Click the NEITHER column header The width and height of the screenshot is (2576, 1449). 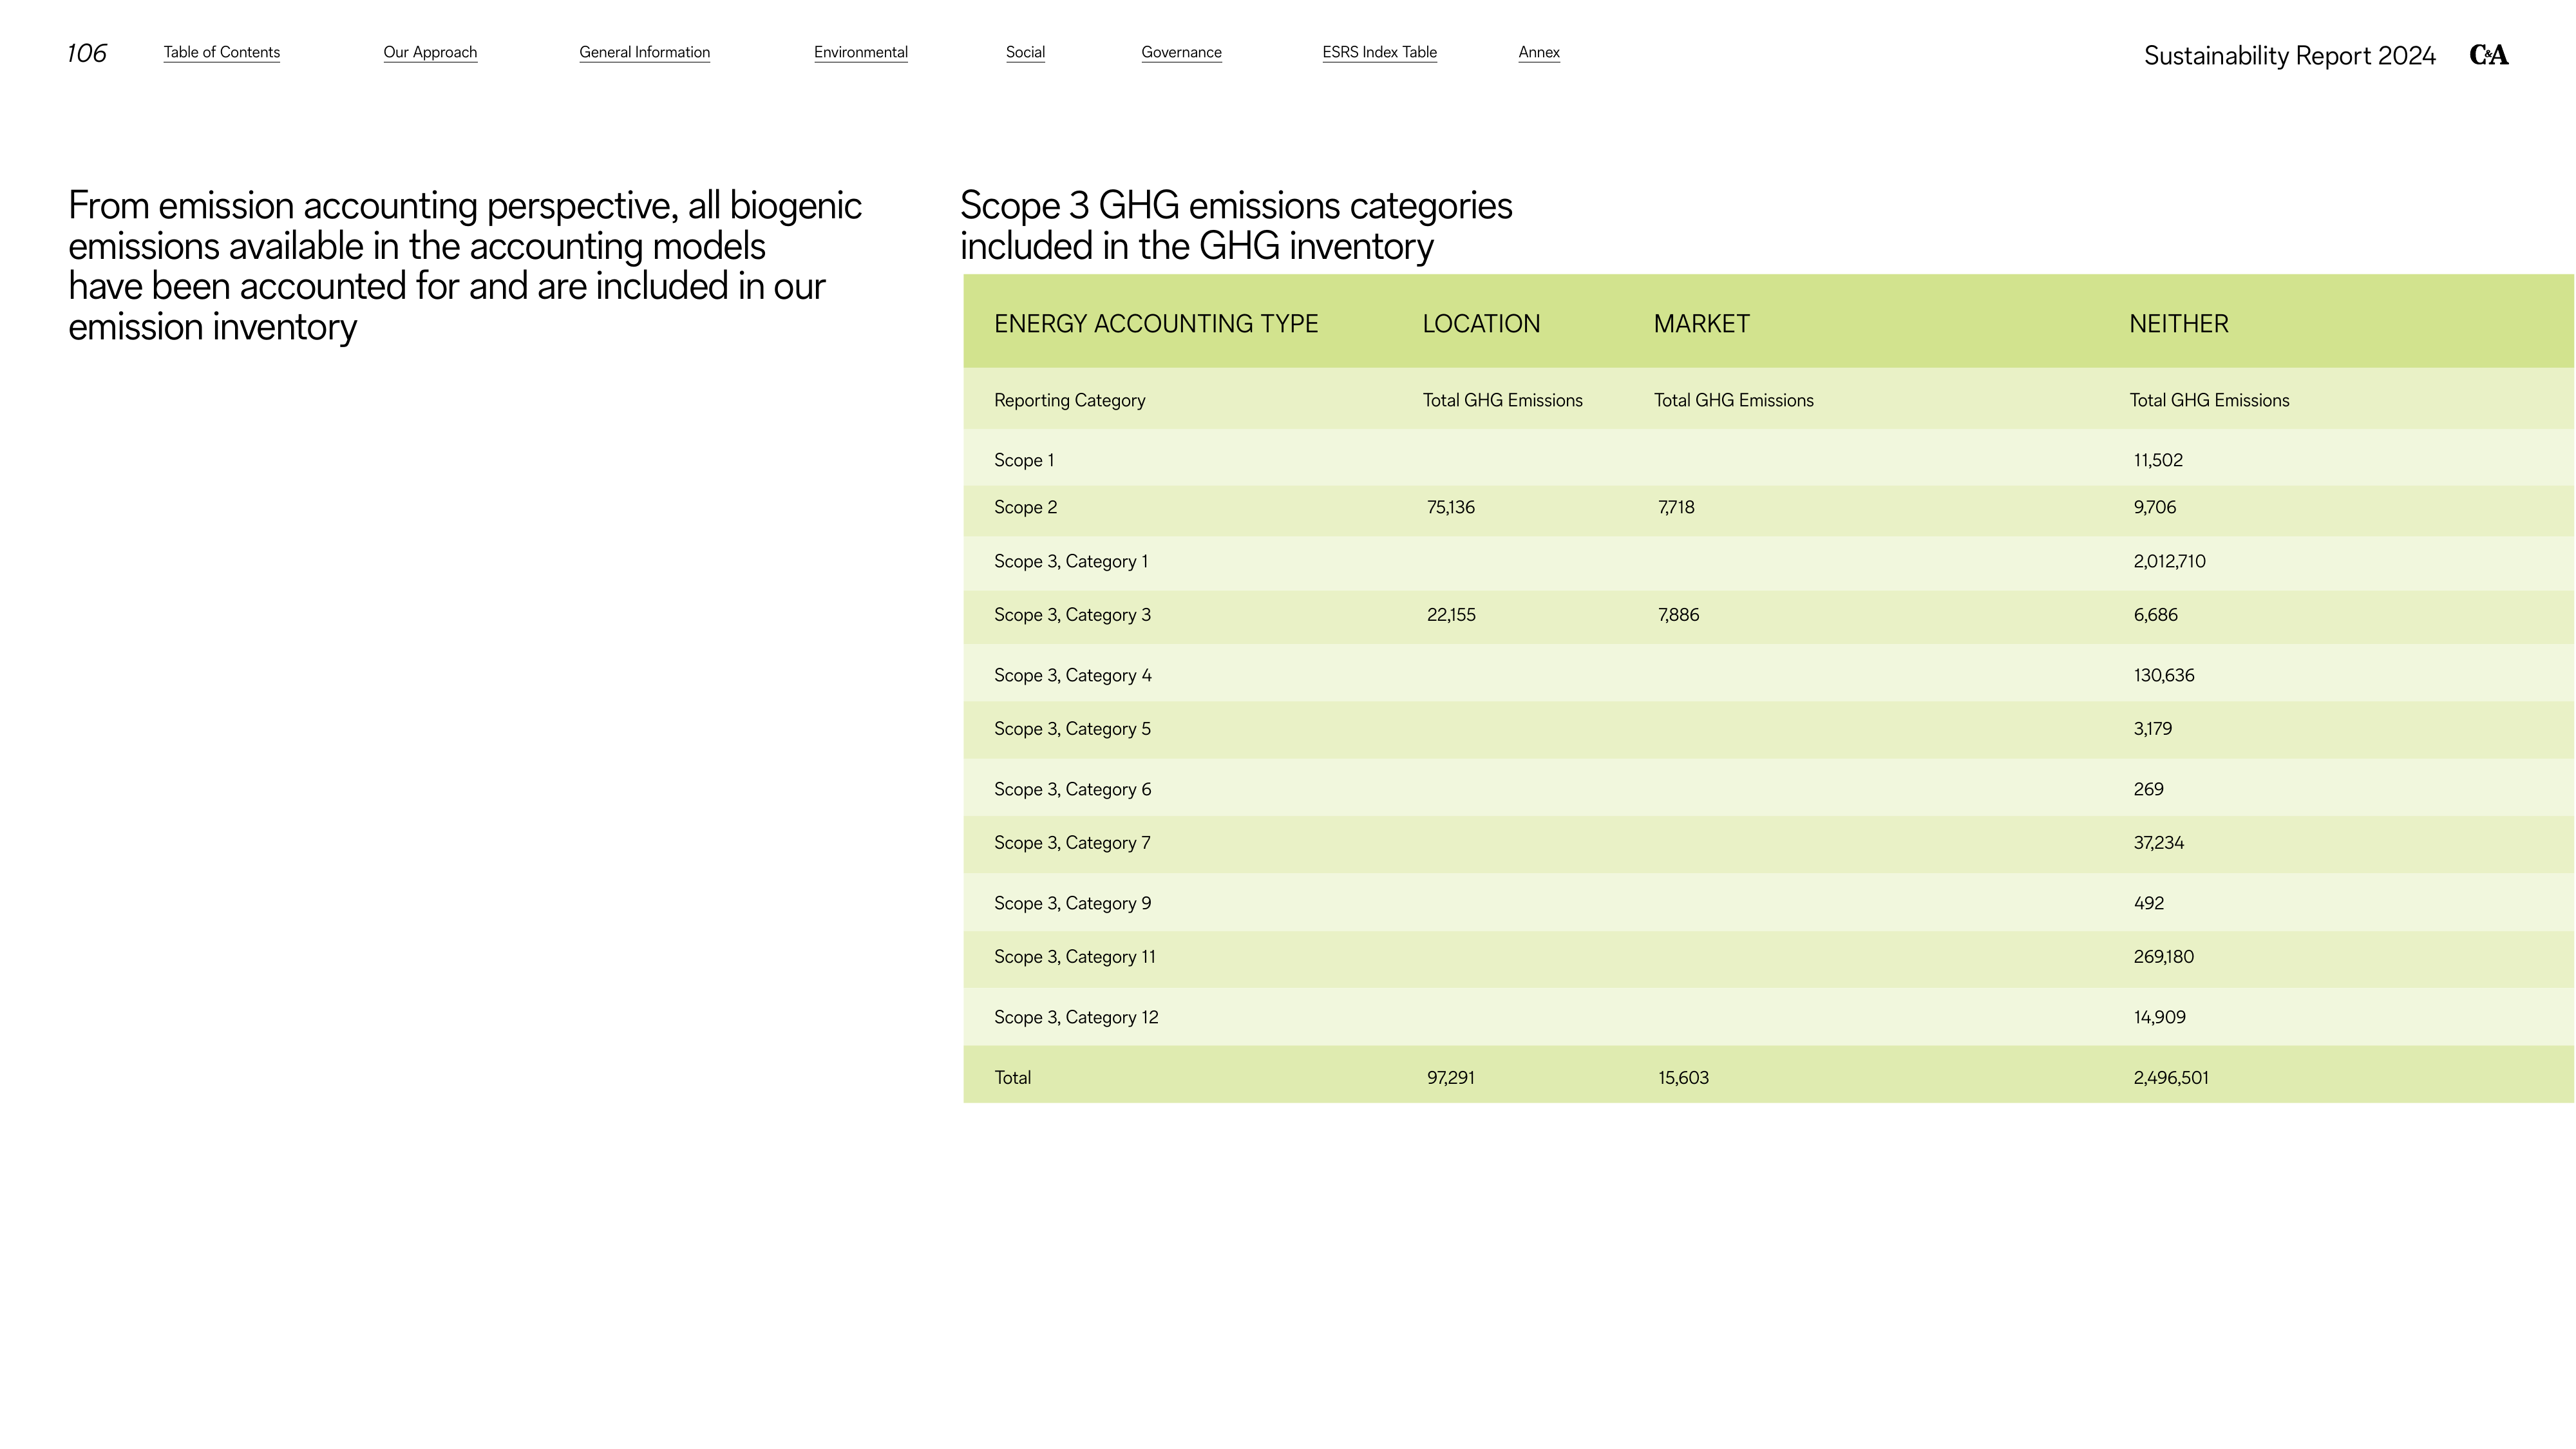pyautogui.click(x=2178, y=324)
